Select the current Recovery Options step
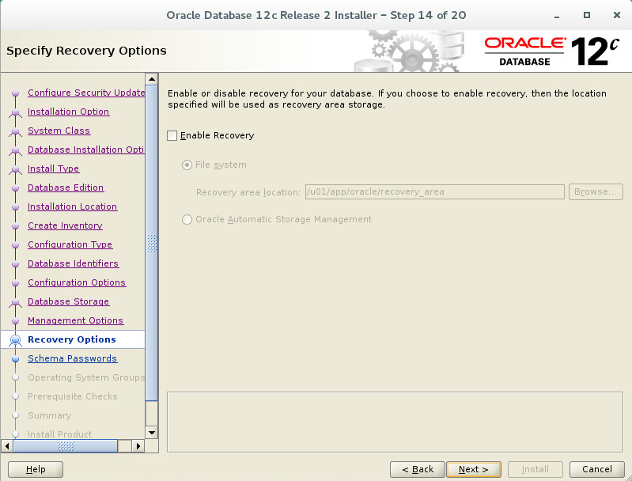Image resolution: width=632 pixels, height=481 pixels. coord(72,339)
